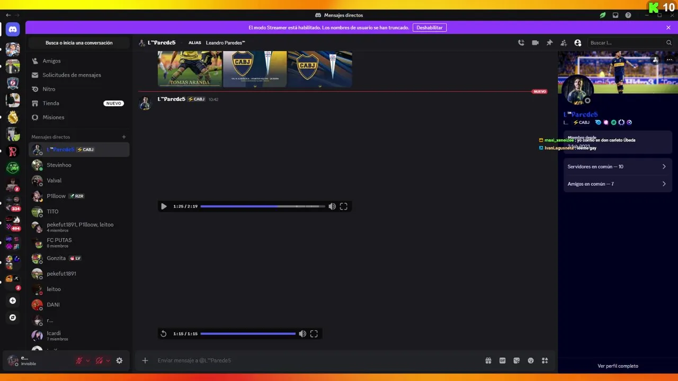Enter fullscreen on the 1:15 video
This screenshot has width=678, height=381.
[x=314, y=334]
